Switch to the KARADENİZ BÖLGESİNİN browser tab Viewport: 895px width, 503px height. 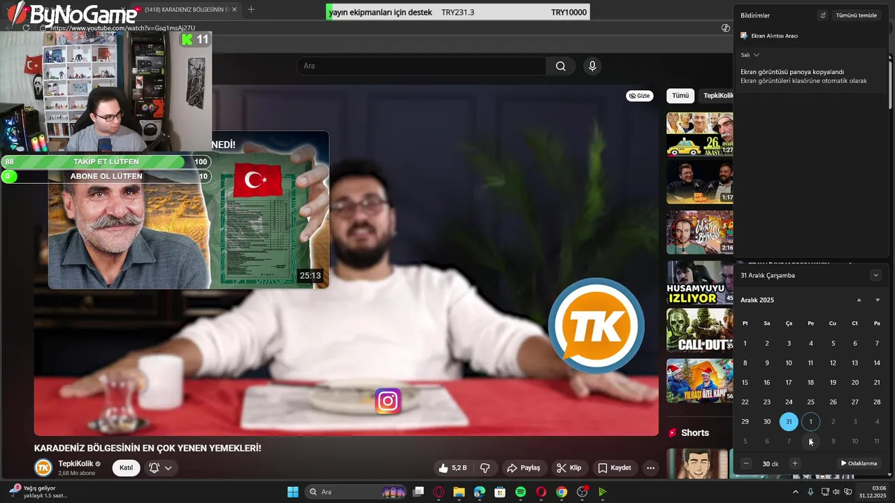tap(185, 10)
